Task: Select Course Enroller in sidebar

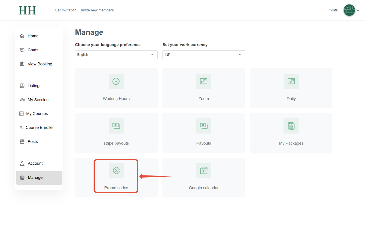Action: coord(39,128)
